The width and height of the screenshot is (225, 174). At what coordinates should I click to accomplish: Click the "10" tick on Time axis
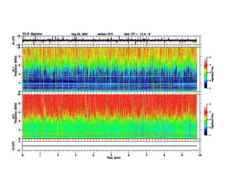[200, 155]
